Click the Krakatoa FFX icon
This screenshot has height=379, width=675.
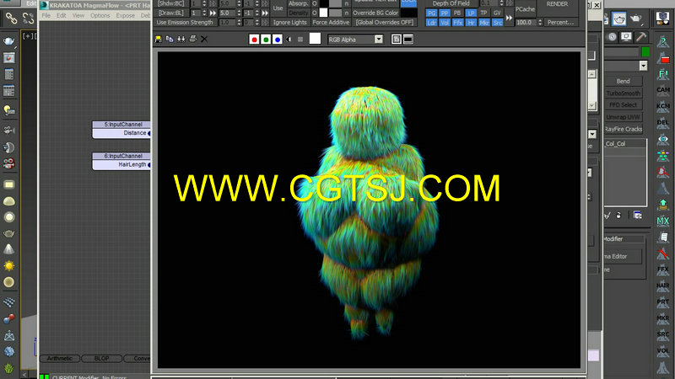[x=663, y=270]
